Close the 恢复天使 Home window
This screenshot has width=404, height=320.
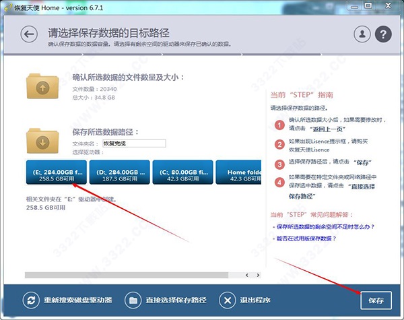[388, 6]
